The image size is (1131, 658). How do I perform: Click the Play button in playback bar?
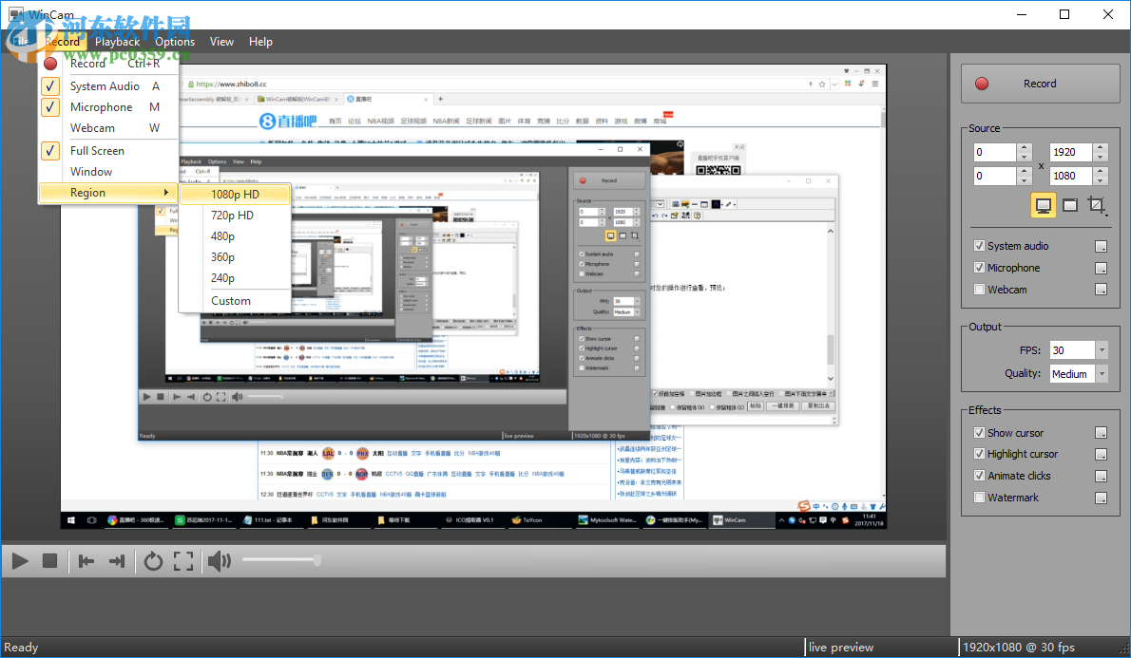pos(20,561)
